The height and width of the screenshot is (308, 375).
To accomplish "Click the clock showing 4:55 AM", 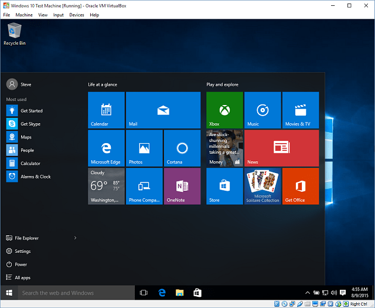I will click(x=359, y=292).
